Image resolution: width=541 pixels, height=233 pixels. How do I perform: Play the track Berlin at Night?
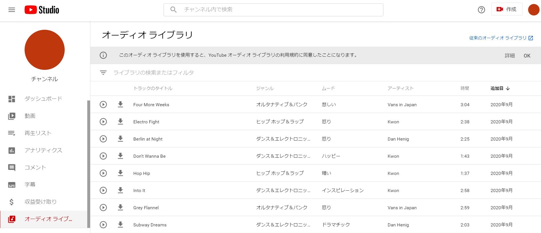click(x=103, y=139)
